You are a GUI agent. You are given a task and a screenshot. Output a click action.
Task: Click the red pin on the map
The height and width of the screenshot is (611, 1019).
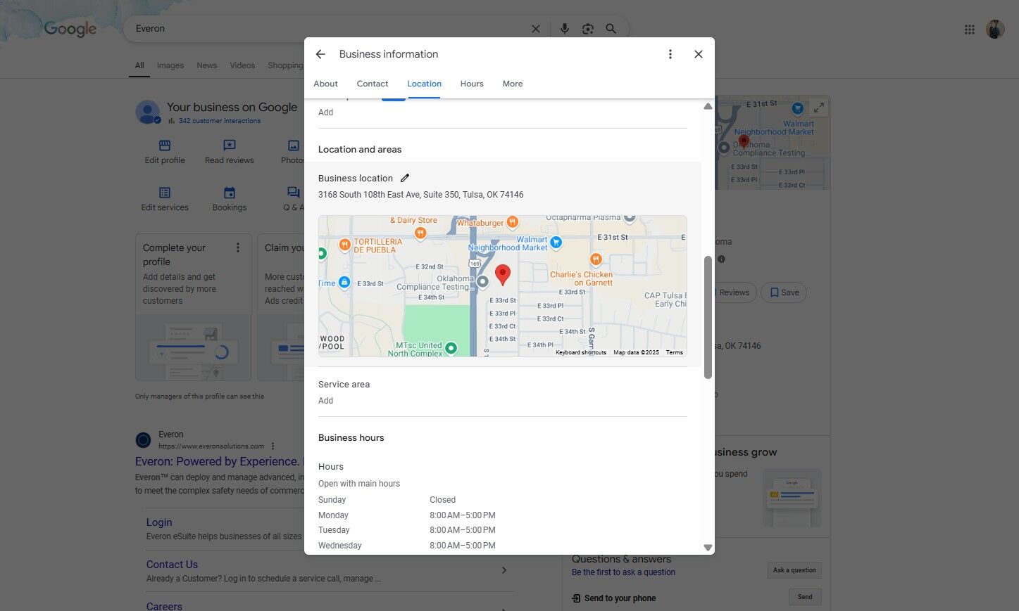[502, 274]
